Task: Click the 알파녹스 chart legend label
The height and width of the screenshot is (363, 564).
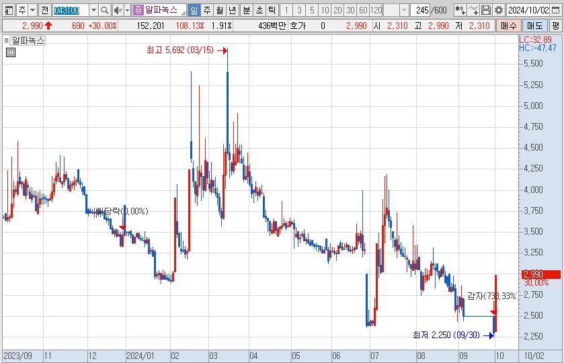Action: point(28,40)
